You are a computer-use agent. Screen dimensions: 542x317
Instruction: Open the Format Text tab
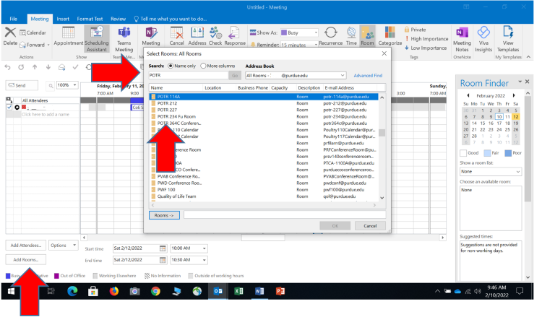pyautogui.click(x=90, y=17)
